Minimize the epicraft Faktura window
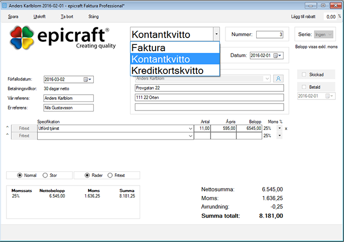344x242 pixels. coord(311,5)
